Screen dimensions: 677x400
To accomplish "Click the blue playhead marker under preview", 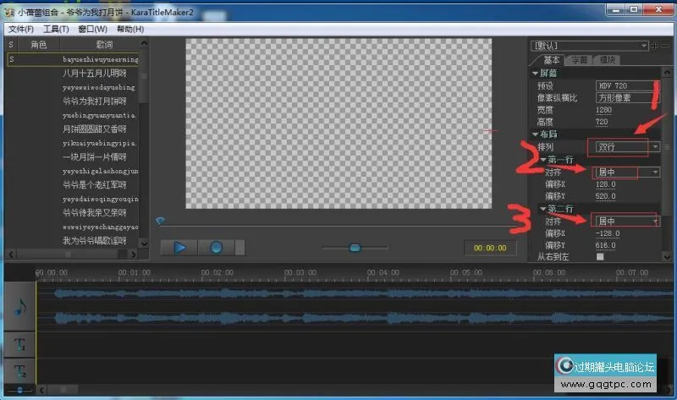I will (160, 222).
